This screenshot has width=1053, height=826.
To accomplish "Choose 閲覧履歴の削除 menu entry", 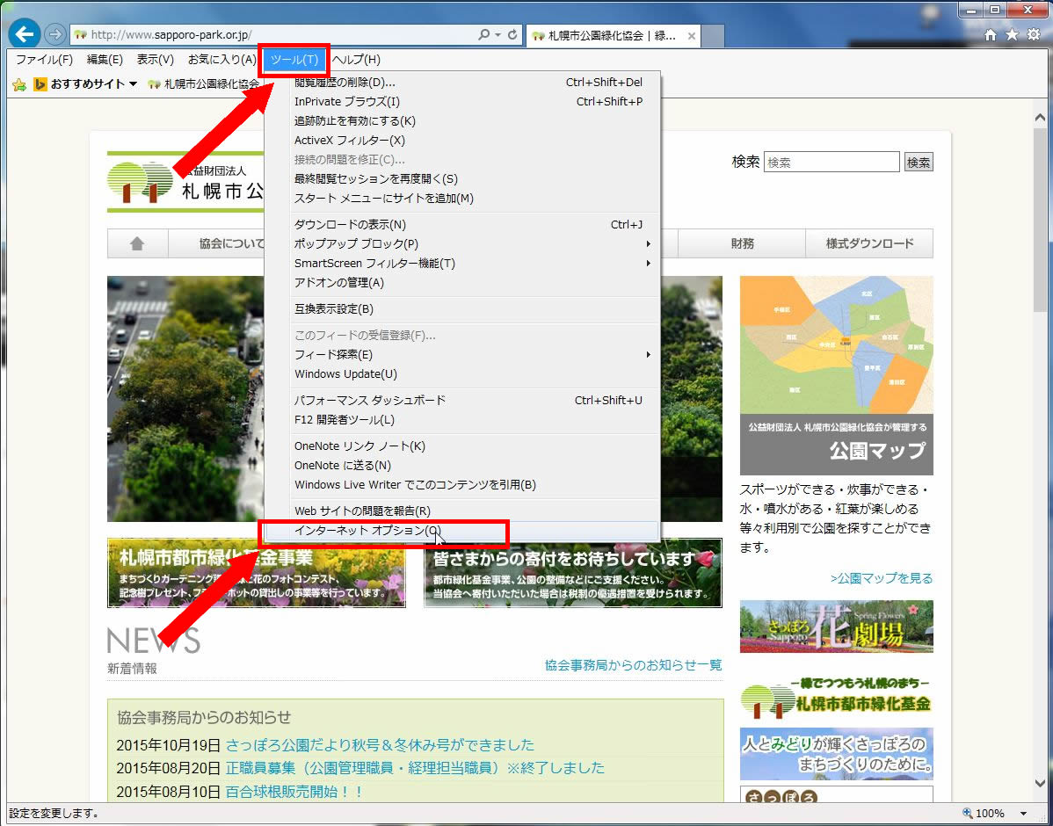I will 345,83.
